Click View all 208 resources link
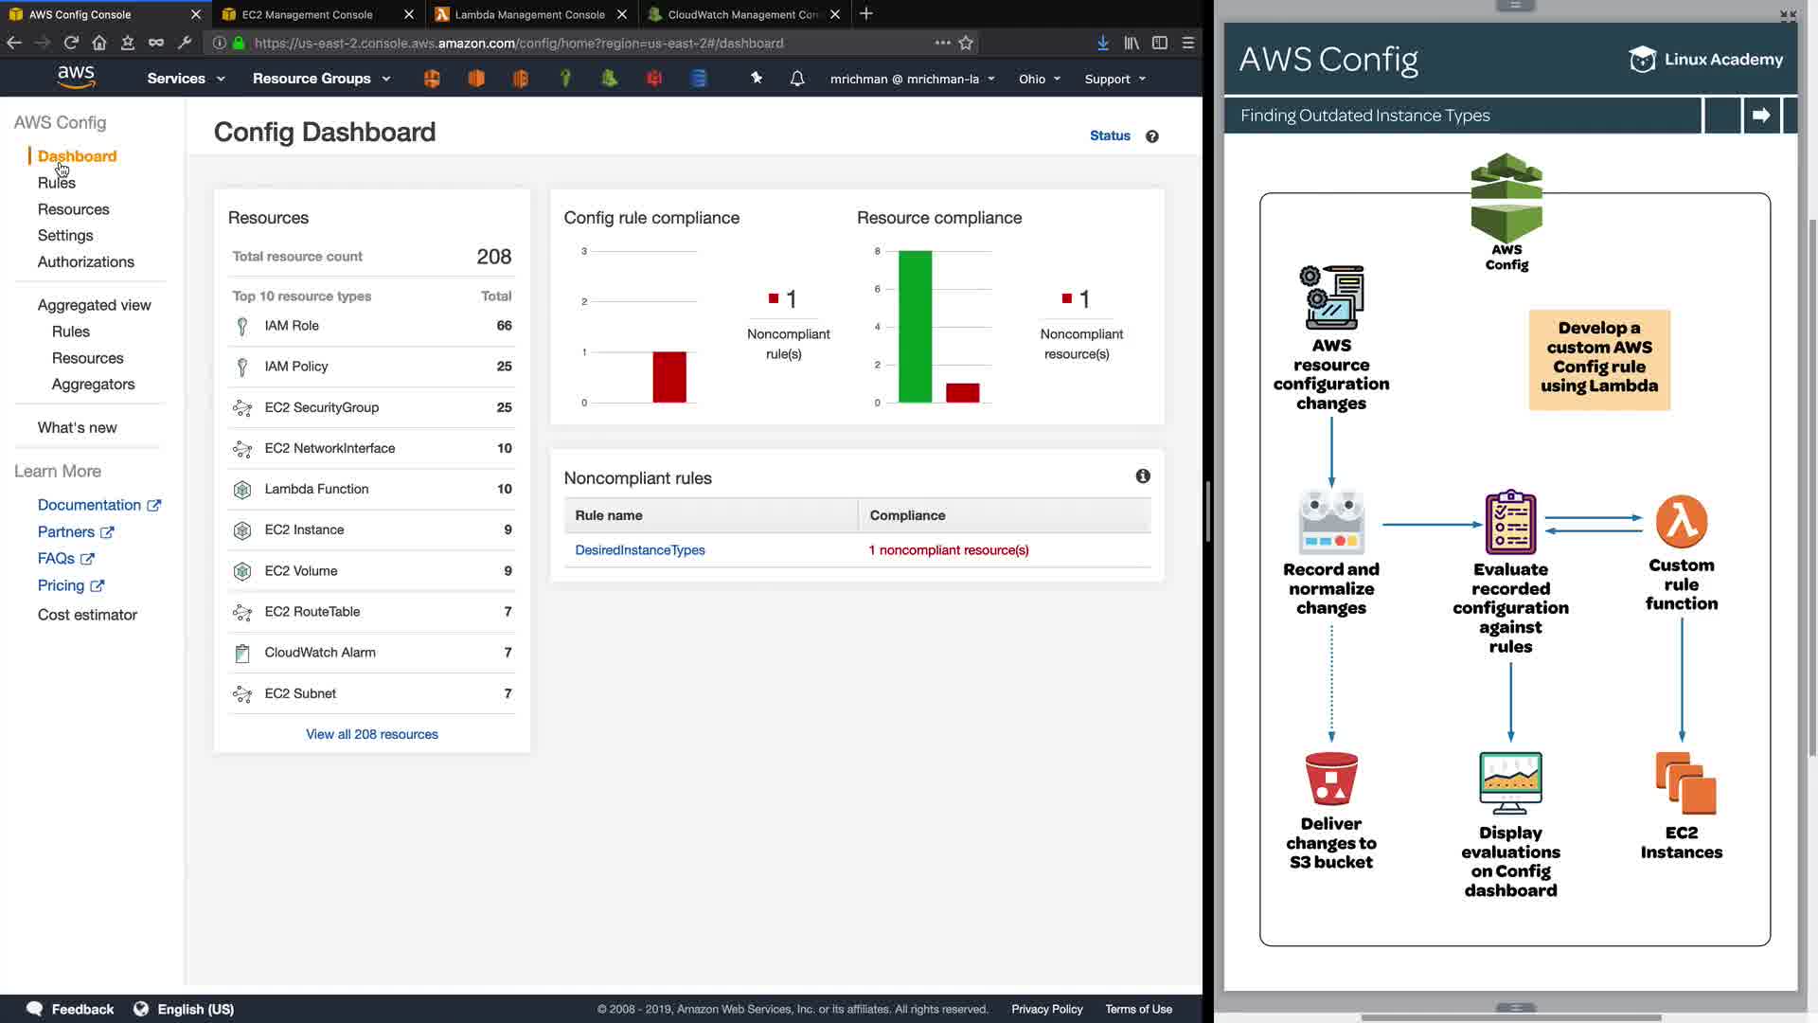 (372, 734)
